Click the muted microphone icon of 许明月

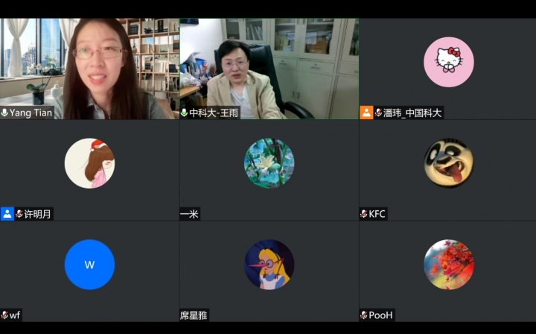(19, 214)
